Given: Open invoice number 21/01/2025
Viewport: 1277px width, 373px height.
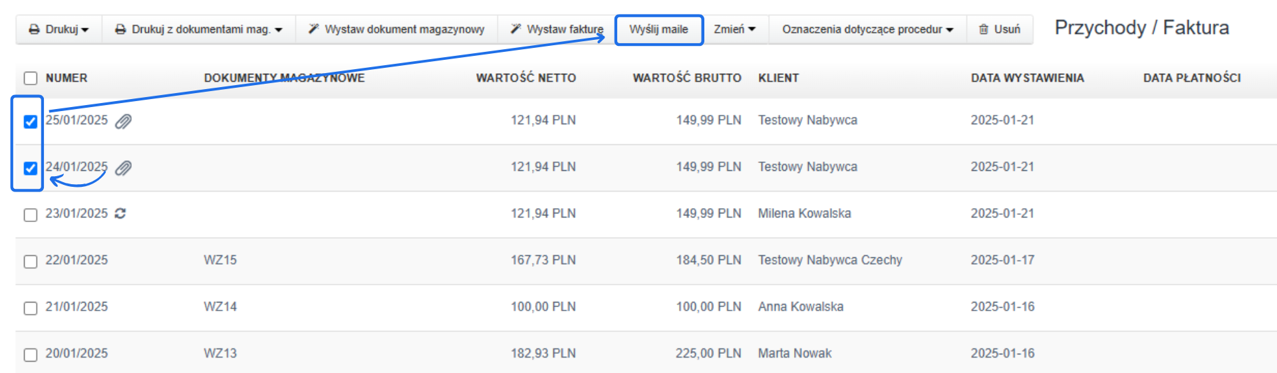Looking at the screenshot, I should (x=76, y=307).
